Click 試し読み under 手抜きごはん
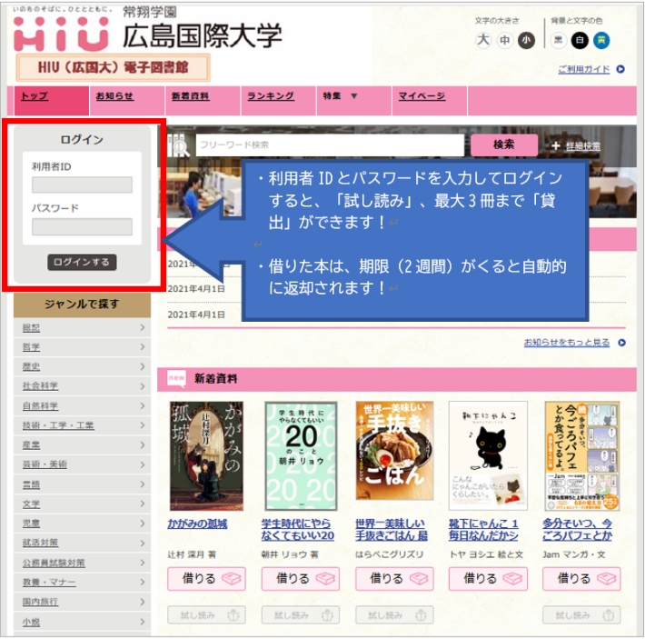The width and height of the screenshot is (645, 639). click(x=394, y=615)
